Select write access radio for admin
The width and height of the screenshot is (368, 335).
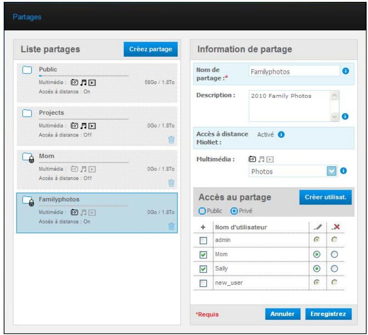click(317, 240)
